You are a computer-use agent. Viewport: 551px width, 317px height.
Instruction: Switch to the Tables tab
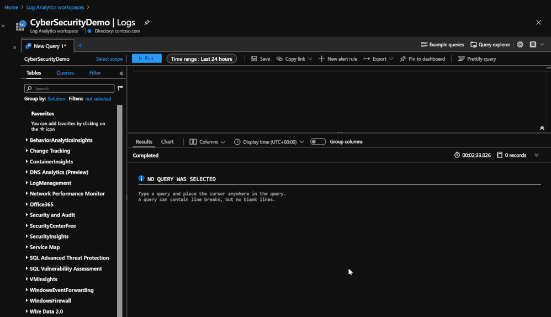[x=34, y=73]
